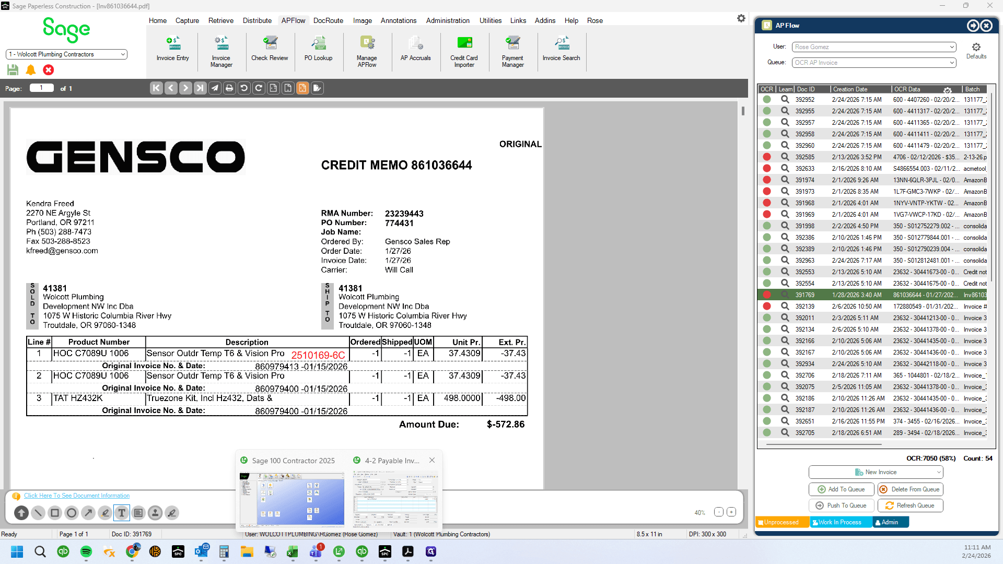
Task: Switch to the Admin tab
Action: pos(890,522)
